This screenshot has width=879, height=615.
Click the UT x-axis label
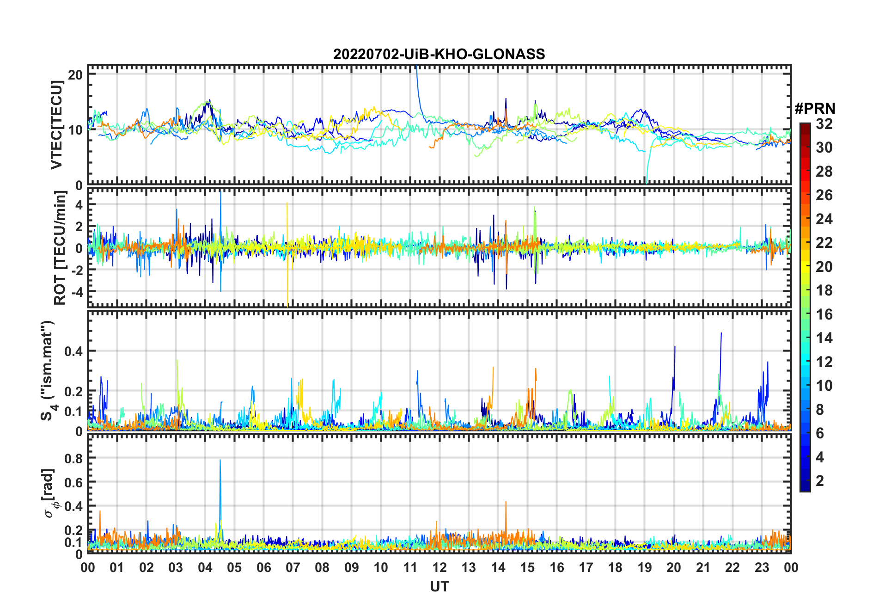pyautogui.click(x=439, y=586)
